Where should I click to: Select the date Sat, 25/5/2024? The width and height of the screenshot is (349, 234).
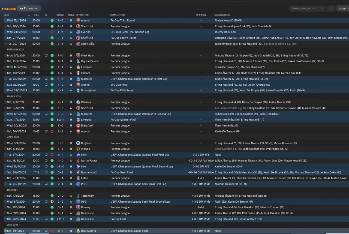pyautogui.click(x=16, y=219)
